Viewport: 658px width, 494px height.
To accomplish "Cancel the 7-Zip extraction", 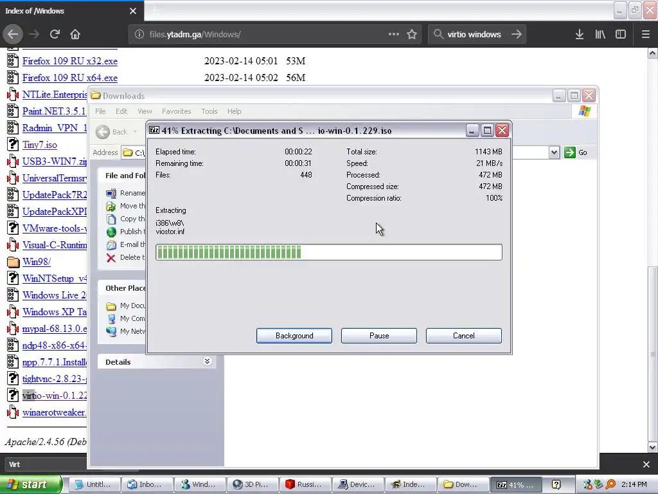I will tap(464, 336).
